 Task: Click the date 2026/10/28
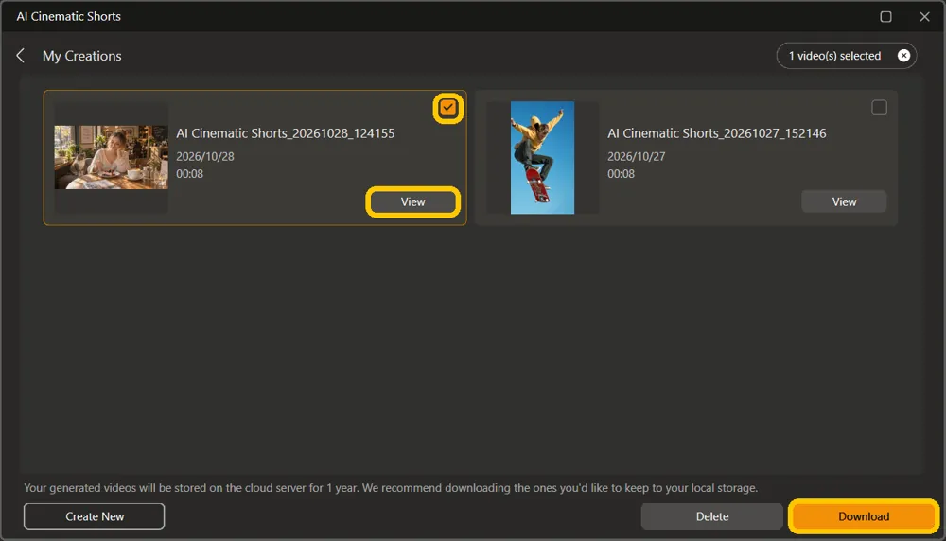pyautogui.click(x=205, y=156)
